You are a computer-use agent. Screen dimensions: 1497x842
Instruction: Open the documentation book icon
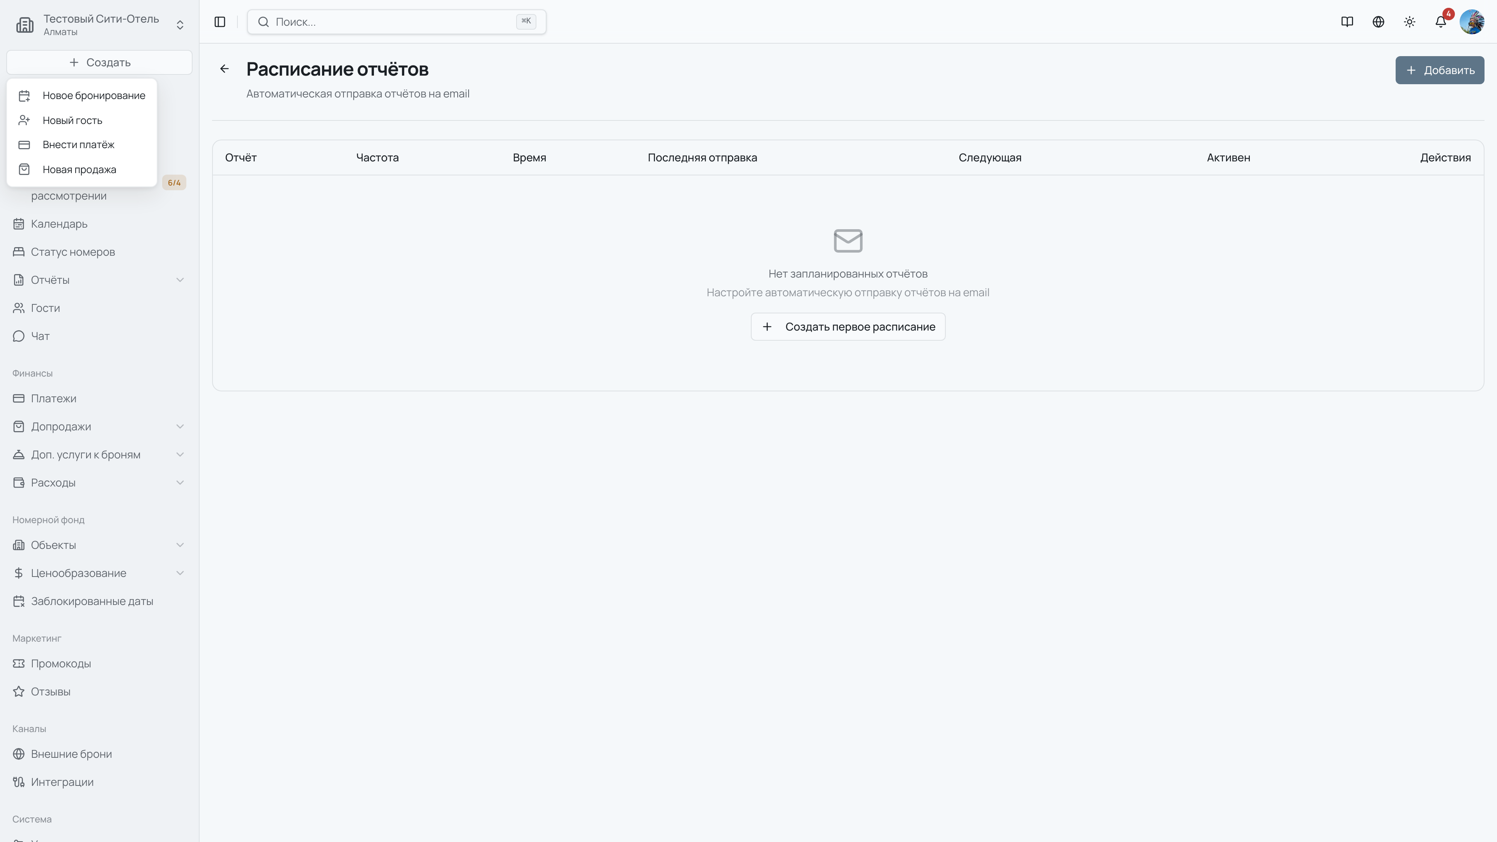tap(1347, 21)
